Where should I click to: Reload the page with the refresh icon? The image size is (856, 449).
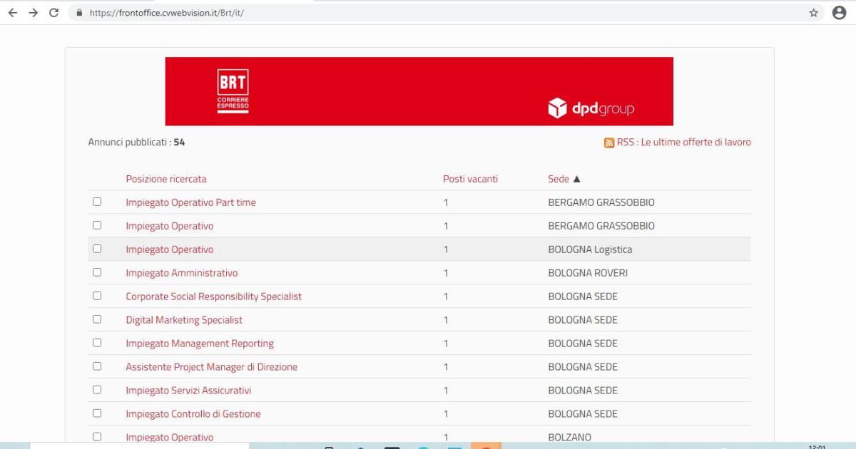[x=53, y=13]
